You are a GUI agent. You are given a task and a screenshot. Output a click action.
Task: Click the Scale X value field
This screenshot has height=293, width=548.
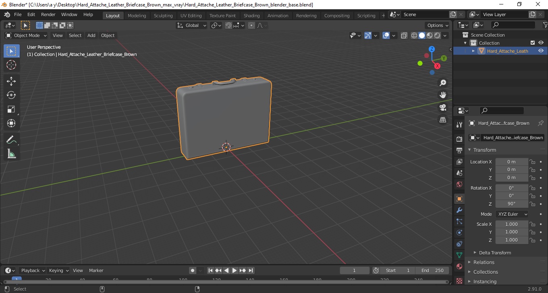(x=512, y=224)
